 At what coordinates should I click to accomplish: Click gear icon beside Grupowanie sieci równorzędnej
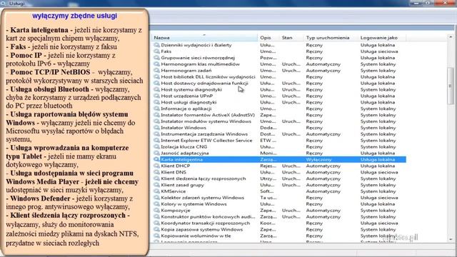156,58
